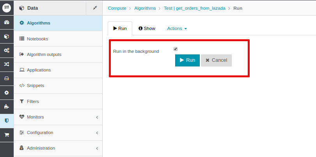Click the Cancel button
The width and height of the screenshot is (316, 157).
(x=216, y=60)
